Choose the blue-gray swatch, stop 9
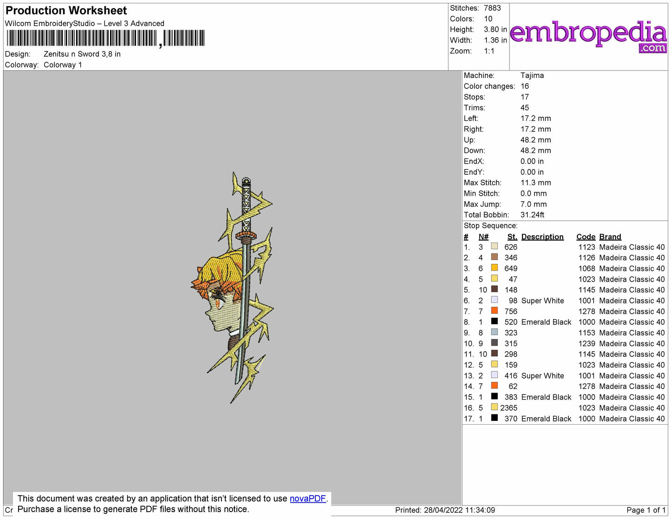Image resolution: width=671 pixels, height=519 pixels. coord(495,332)
